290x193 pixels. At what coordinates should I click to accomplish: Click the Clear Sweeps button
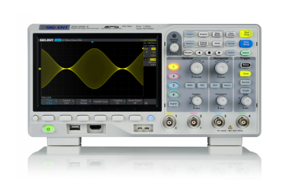pyautogui.click(x=231, y=34)
